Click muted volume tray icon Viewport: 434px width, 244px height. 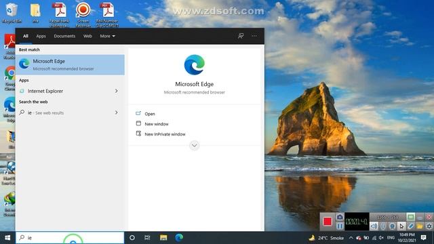click(381, 238)
